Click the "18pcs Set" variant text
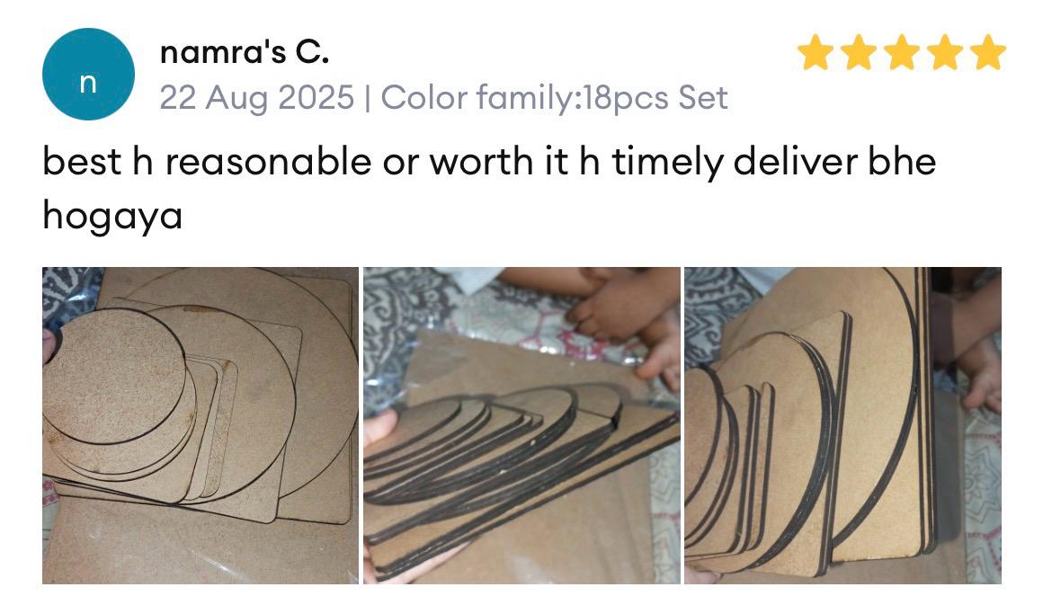The height and width of the screenshot is (605, 1052). tap(655, 98)
